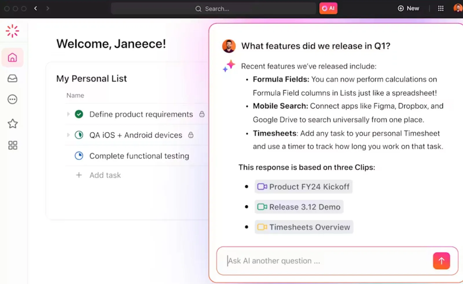Go back with the left arrow
463x284 pixels.
36,8
